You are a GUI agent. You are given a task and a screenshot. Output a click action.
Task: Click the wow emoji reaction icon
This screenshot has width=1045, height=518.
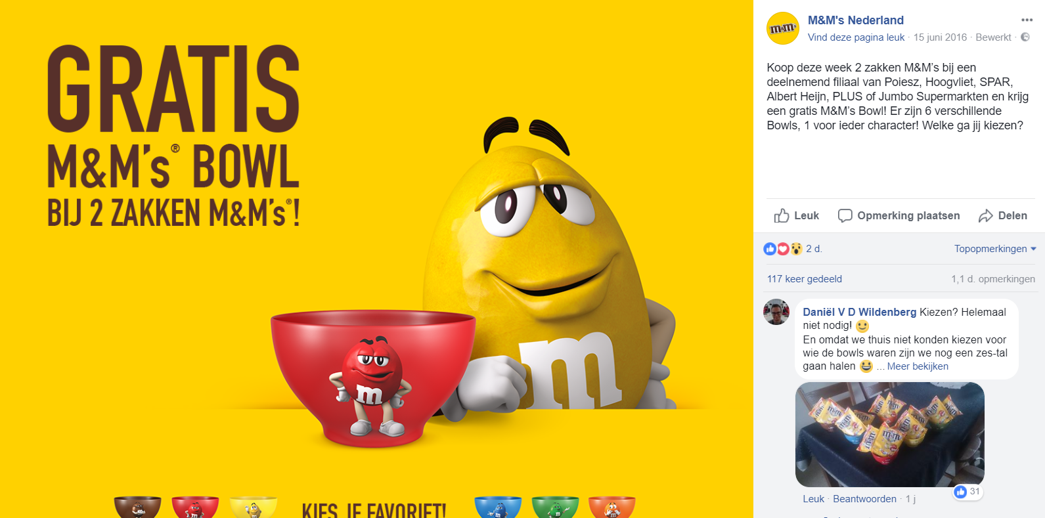pos(796,249)
